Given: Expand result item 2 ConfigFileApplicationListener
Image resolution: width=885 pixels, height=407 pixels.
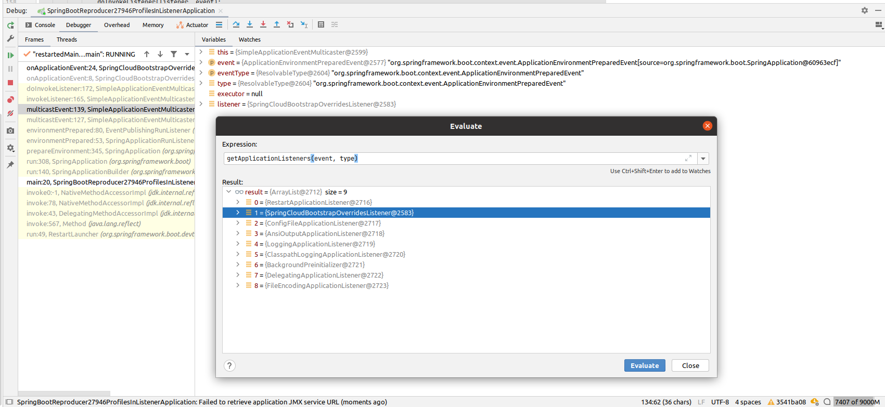Looking at the screenshot, I should (x=238, y=223).
